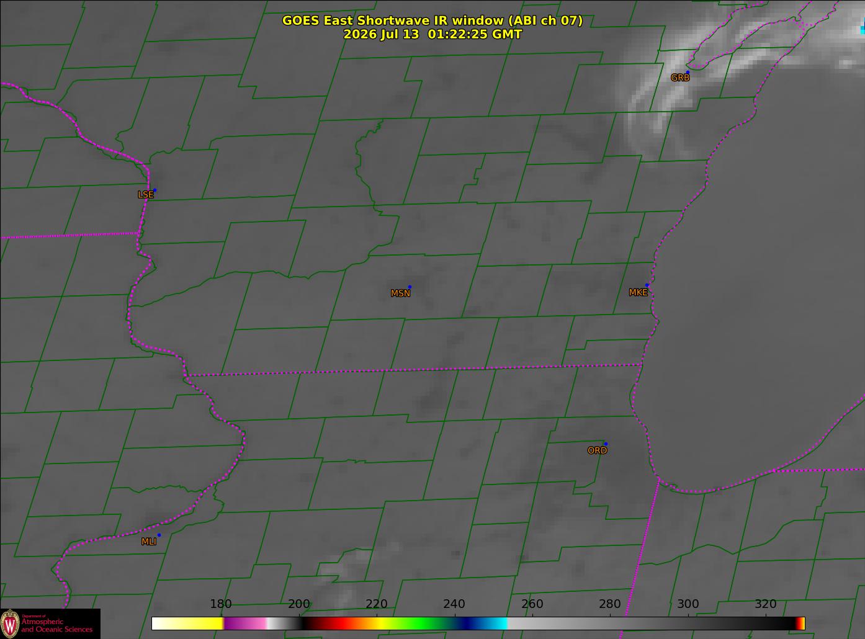Click the 260 tick label on colorbar
The height and width of the screenshot is (639, 865).
coord(532,604)
